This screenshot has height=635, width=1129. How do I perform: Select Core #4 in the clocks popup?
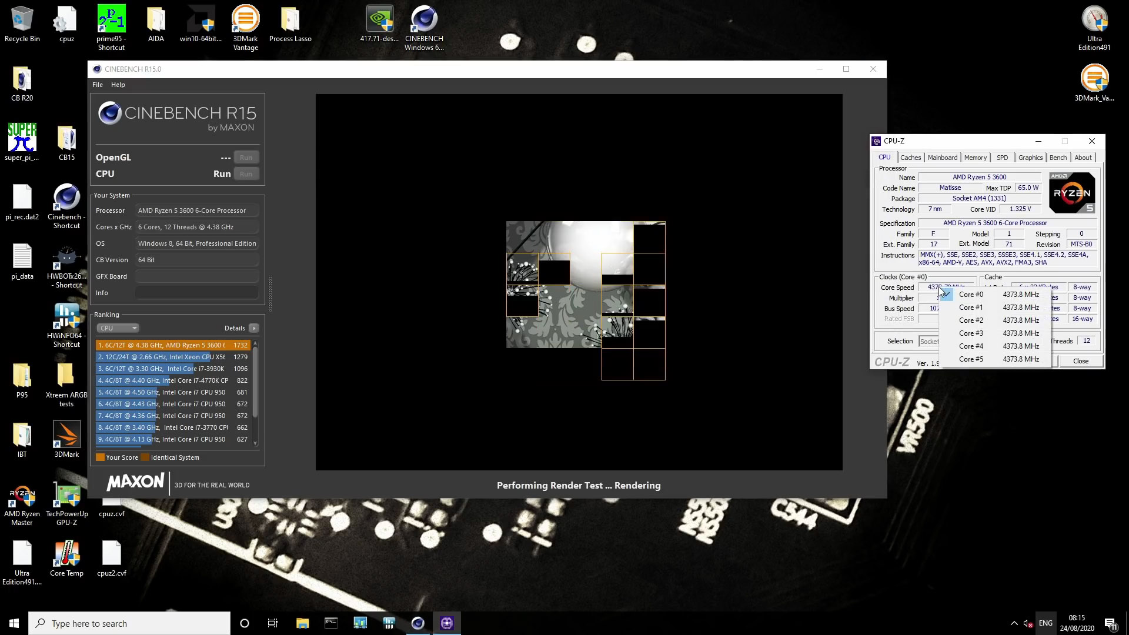click(995, 346)
